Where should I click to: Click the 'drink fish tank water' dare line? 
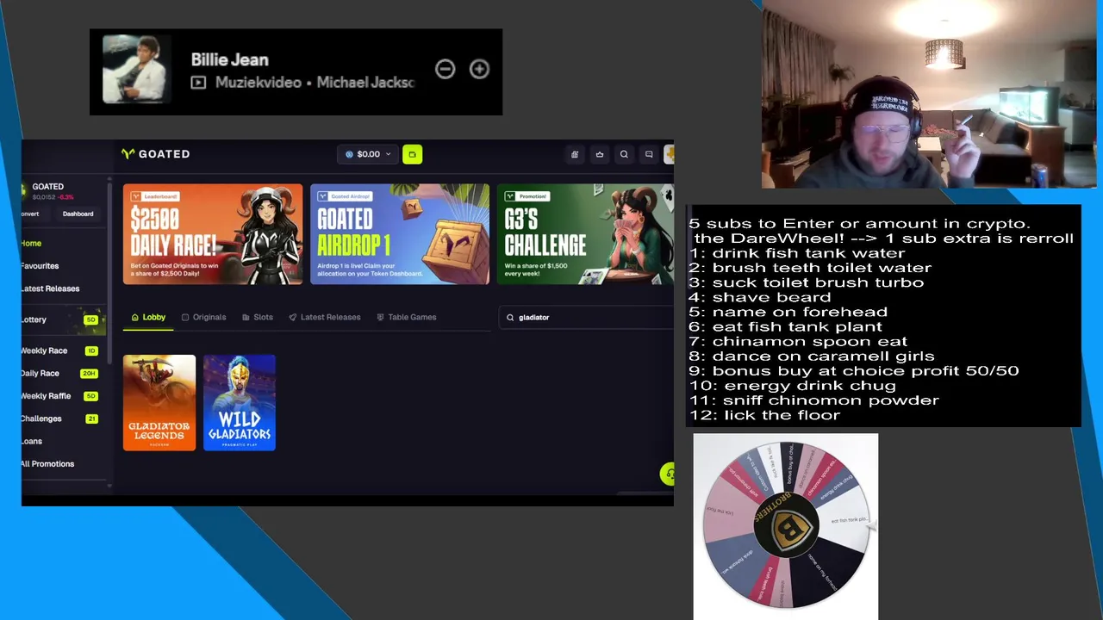(x=797, y=253)
